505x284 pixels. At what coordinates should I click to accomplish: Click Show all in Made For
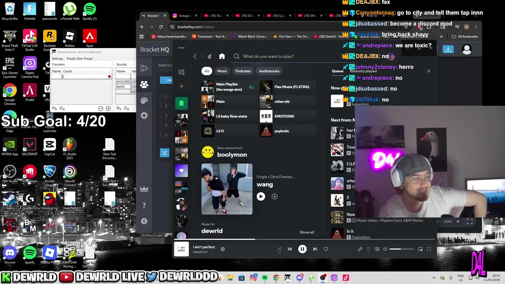click(307, 232)
